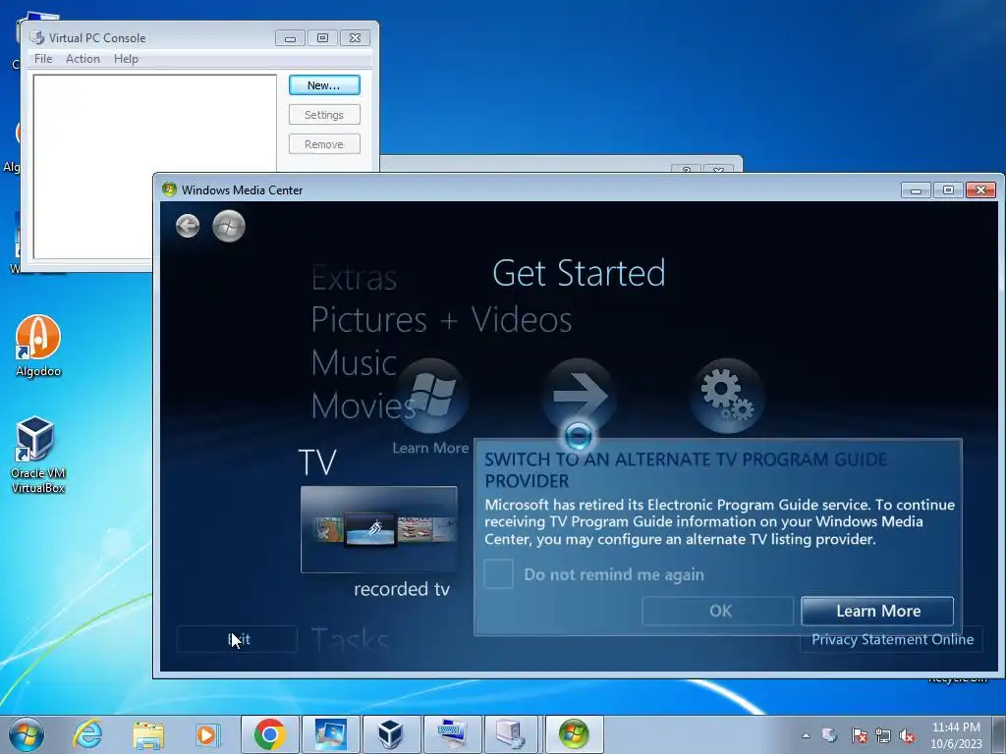Open the Windows Start menu
Screen dimensions: 1006x754
[x=27, y=734]
